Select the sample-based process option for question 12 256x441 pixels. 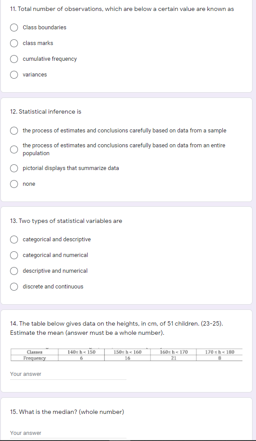(x=14, y=130)
